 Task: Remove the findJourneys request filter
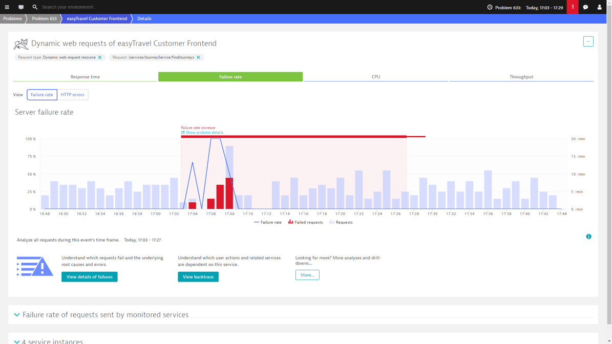(x=198, y=57)
